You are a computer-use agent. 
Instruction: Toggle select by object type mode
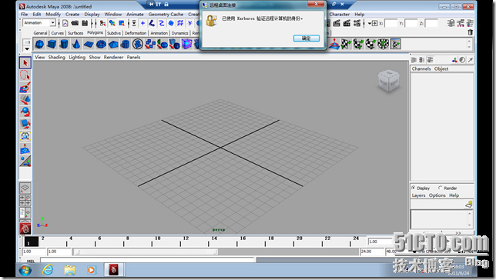click(x=112, y=23)
